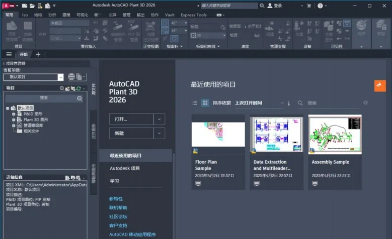
Task: Click the Open folder icon in quick access toolbar
Action: (x=32, y=6)
